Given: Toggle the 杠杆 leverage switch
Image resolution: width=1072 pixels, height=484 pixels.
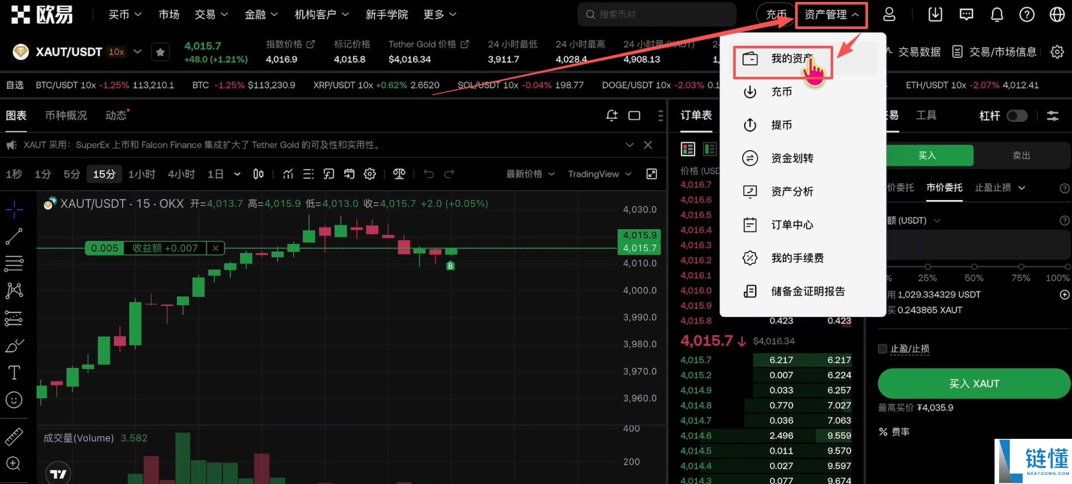Looking at the screenshot, I should pos(1016,116).
